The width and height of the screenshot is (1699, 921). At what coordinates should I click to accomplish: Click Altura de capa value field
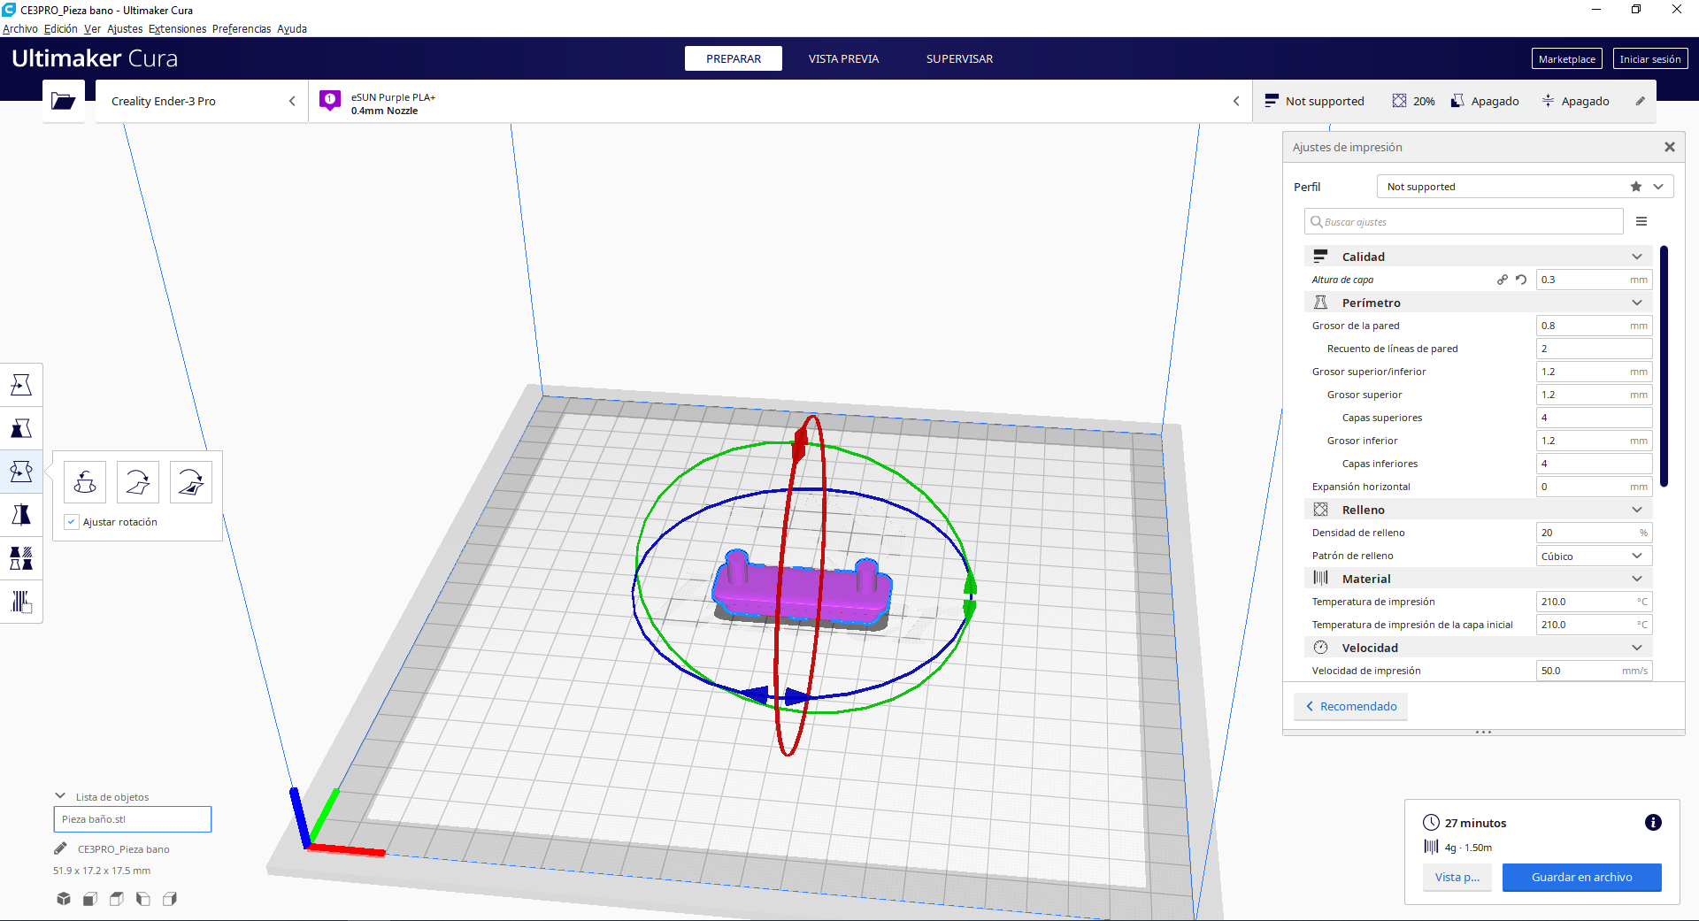pos(1595,280)
